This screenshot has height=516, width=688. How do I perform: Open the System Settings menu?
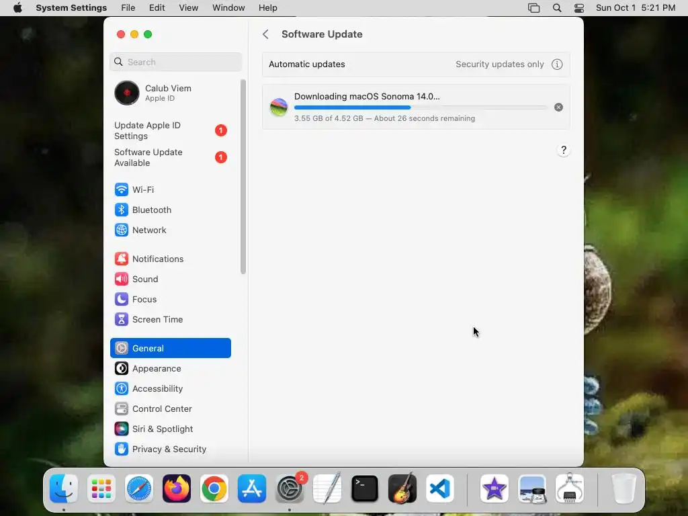pyautogui.click(x=71, y=8)
